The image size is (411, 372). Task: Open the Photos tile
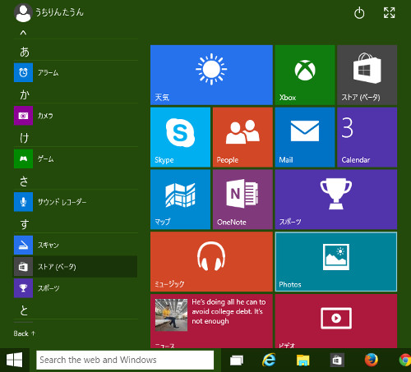(336, 261)
